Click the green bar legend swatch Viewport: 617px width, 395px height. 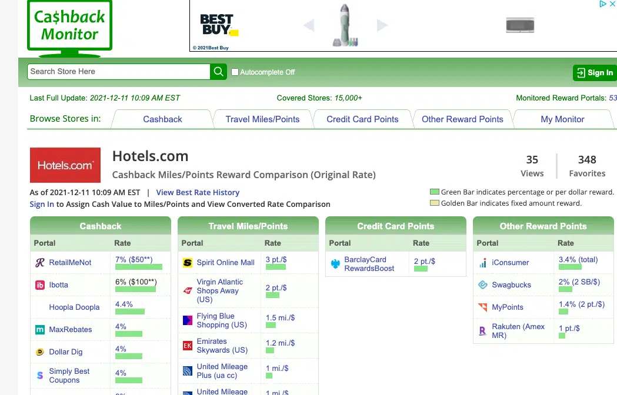click(435, 192)
